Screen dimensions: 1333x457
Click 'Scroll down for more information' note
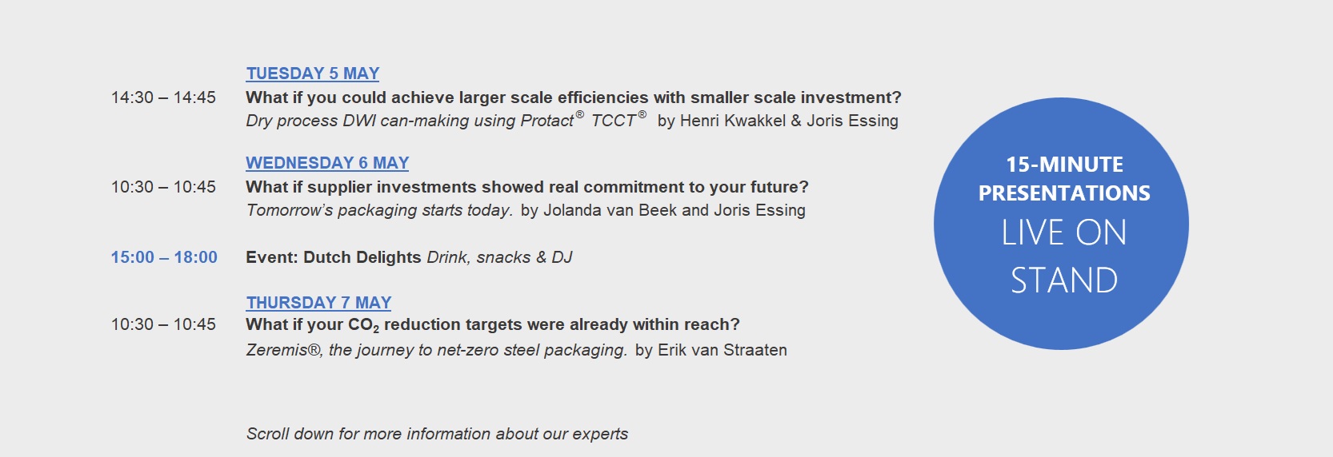click(437, 434)
